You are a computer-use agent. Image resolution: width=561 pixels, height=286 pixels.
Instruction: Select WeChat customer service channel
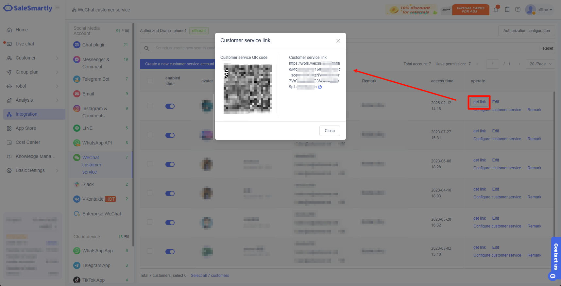101,165
